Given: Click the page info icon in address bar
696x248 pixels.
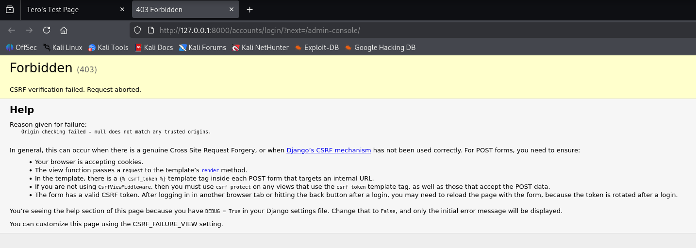Looking at the screenshot, I should click(x=150, y=30).
